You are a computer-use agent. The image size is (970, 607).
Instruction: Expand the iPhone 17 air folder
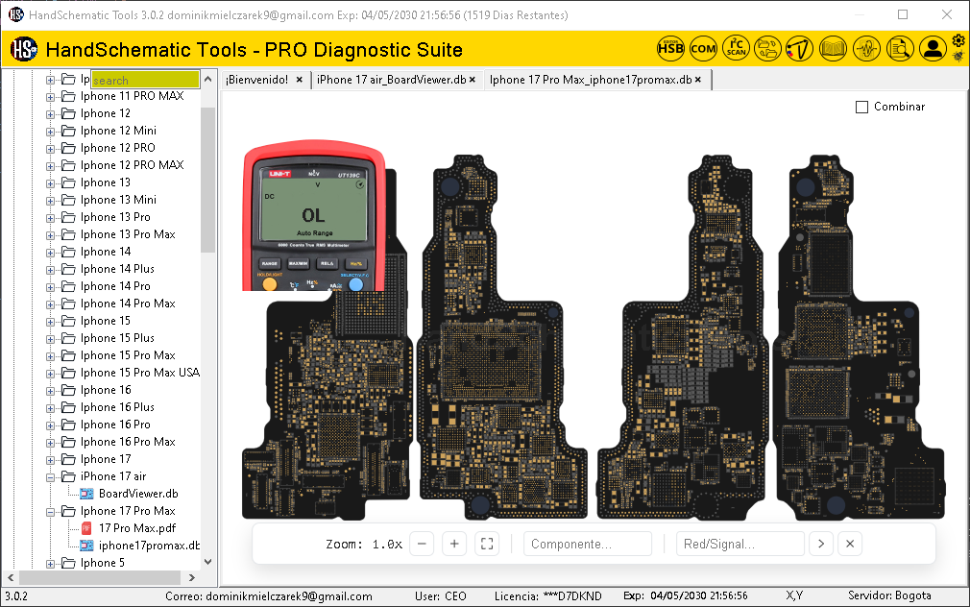pos(49,475)
